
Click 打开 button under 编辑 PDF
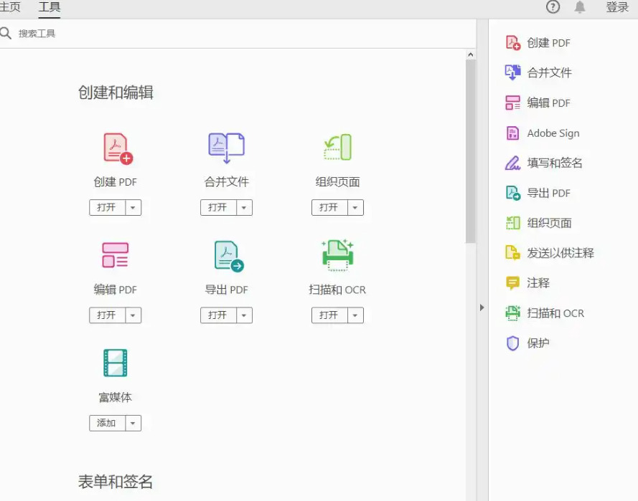(x=108, y=315)
